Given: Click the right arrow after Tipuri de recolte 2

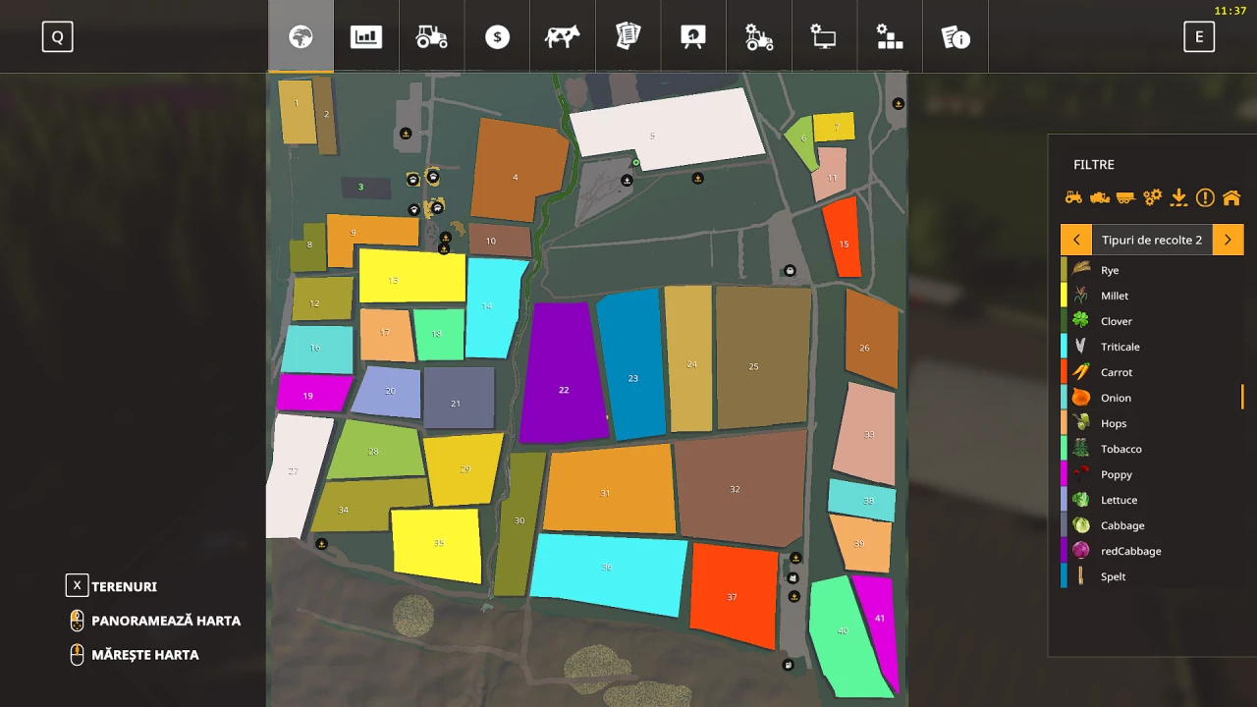Looking at the screenshot, I should [x=1228, y=240].
